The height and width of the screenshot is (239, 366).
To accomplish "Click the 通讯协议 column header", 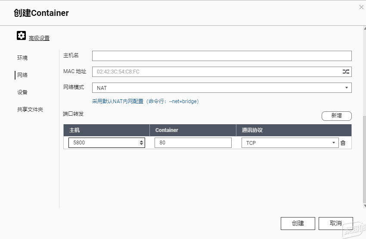I will tap(294, 130).
